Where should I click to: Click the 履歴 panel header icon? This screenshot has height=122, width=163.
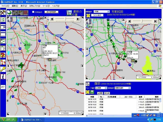click(88, 84)
